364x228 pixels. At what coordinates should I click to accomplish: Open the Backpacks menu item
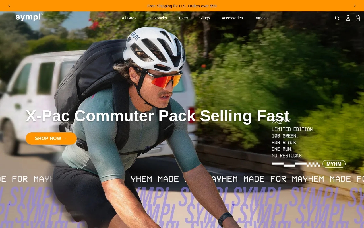(x=157, y=18)
